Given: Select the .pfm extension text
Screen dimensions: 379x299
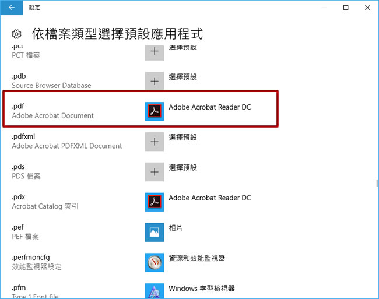Looking at the screenshot, I should click(x=19, y=288).
